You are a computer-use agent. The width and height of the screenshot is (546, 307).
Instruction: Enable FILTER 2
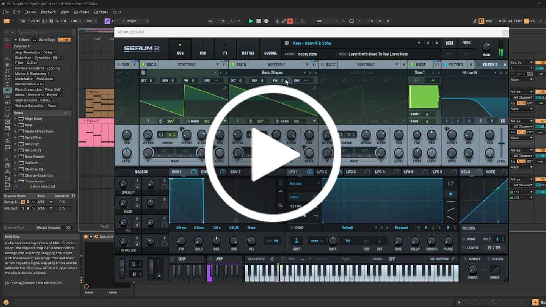479,65
